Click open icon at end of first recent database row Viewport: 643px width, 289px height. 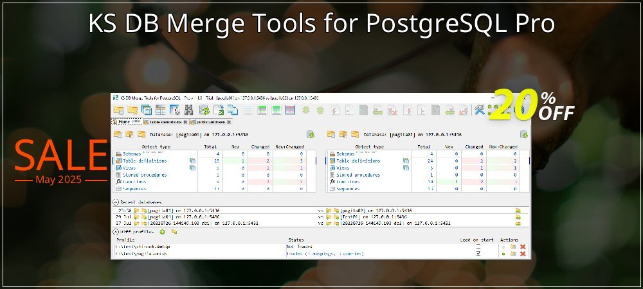[518, 211]
